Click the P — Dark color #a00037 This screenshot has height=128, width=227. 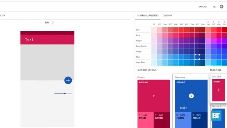162,120
